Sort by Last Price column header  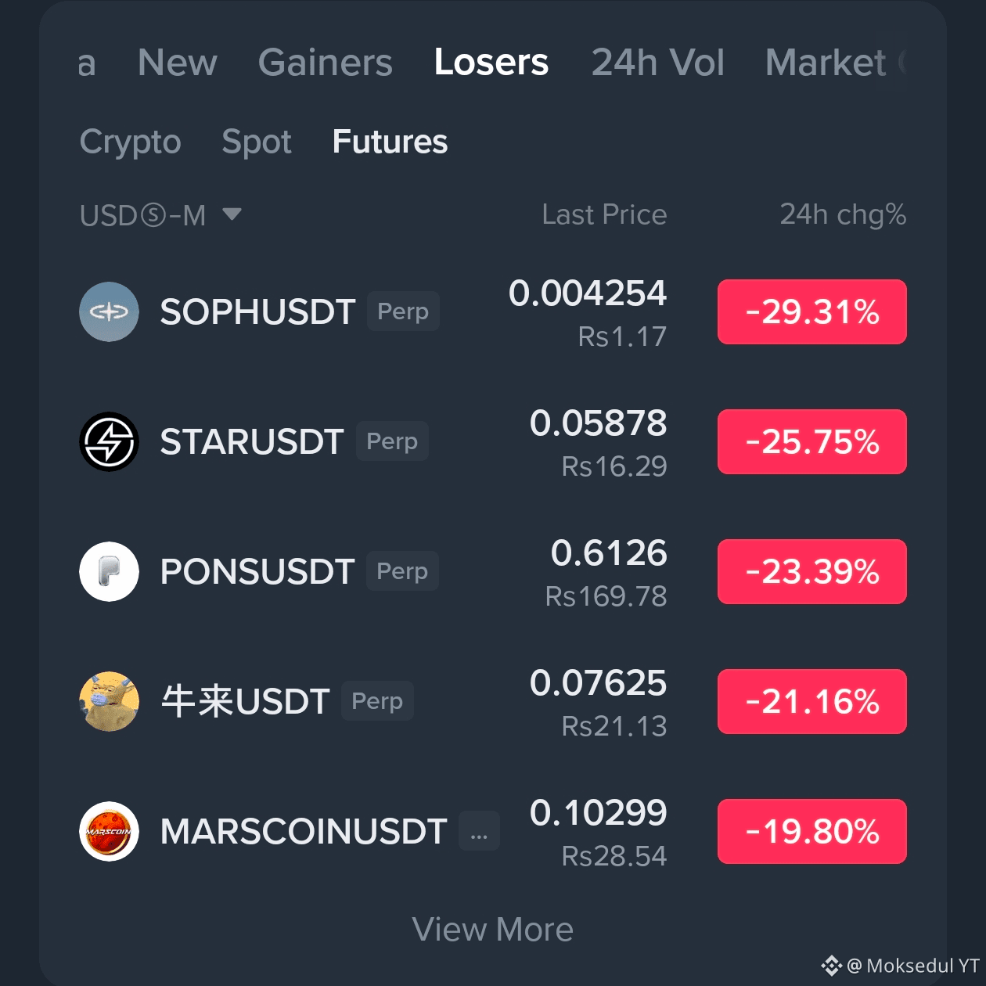[x=604, y=214]
